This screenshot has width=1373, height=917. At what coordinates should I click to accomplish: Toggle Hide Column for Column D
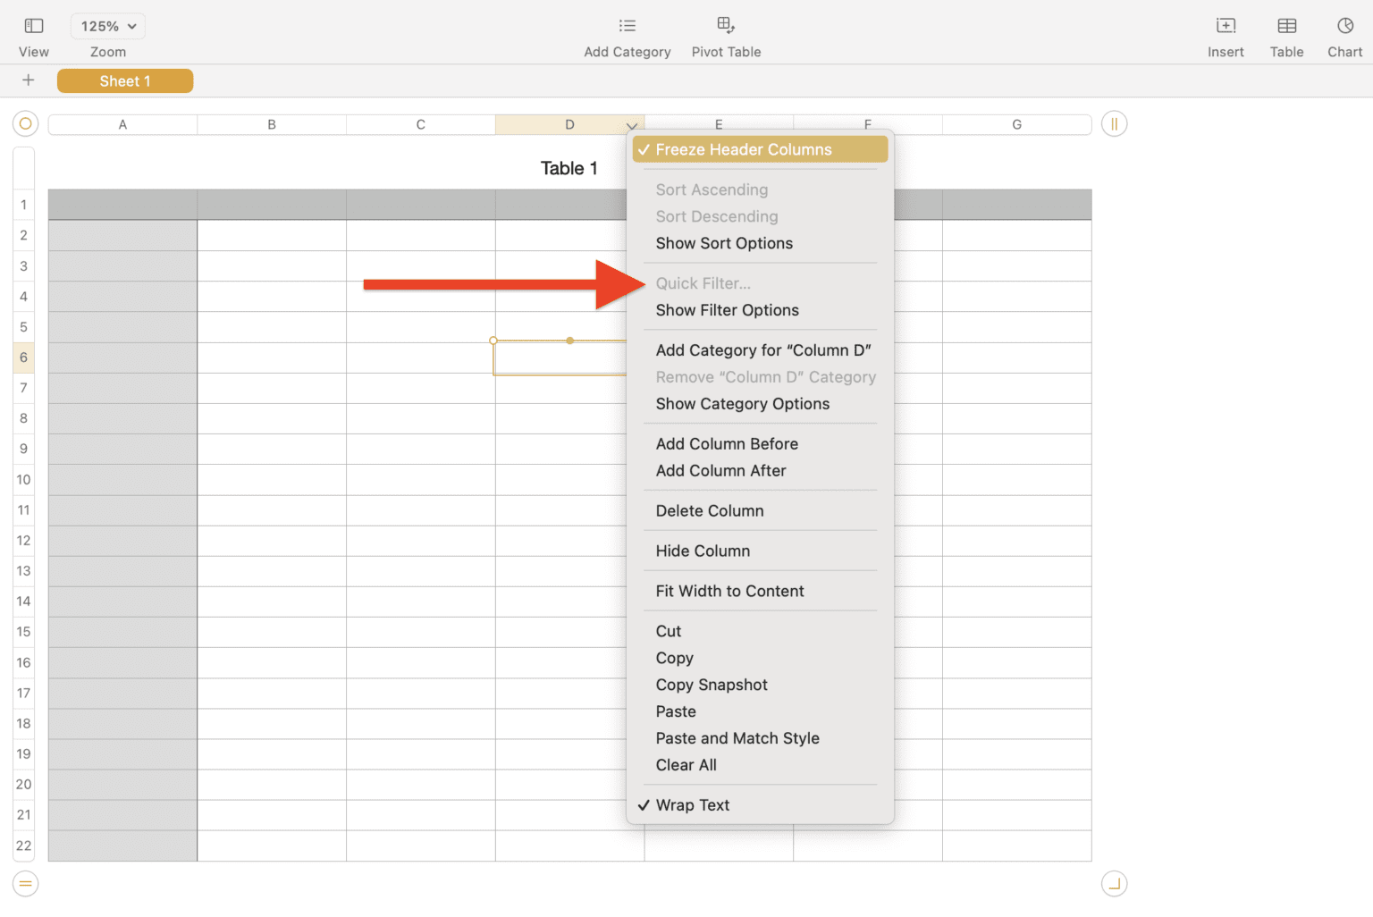pyautogui.click(x=703, y=551)
